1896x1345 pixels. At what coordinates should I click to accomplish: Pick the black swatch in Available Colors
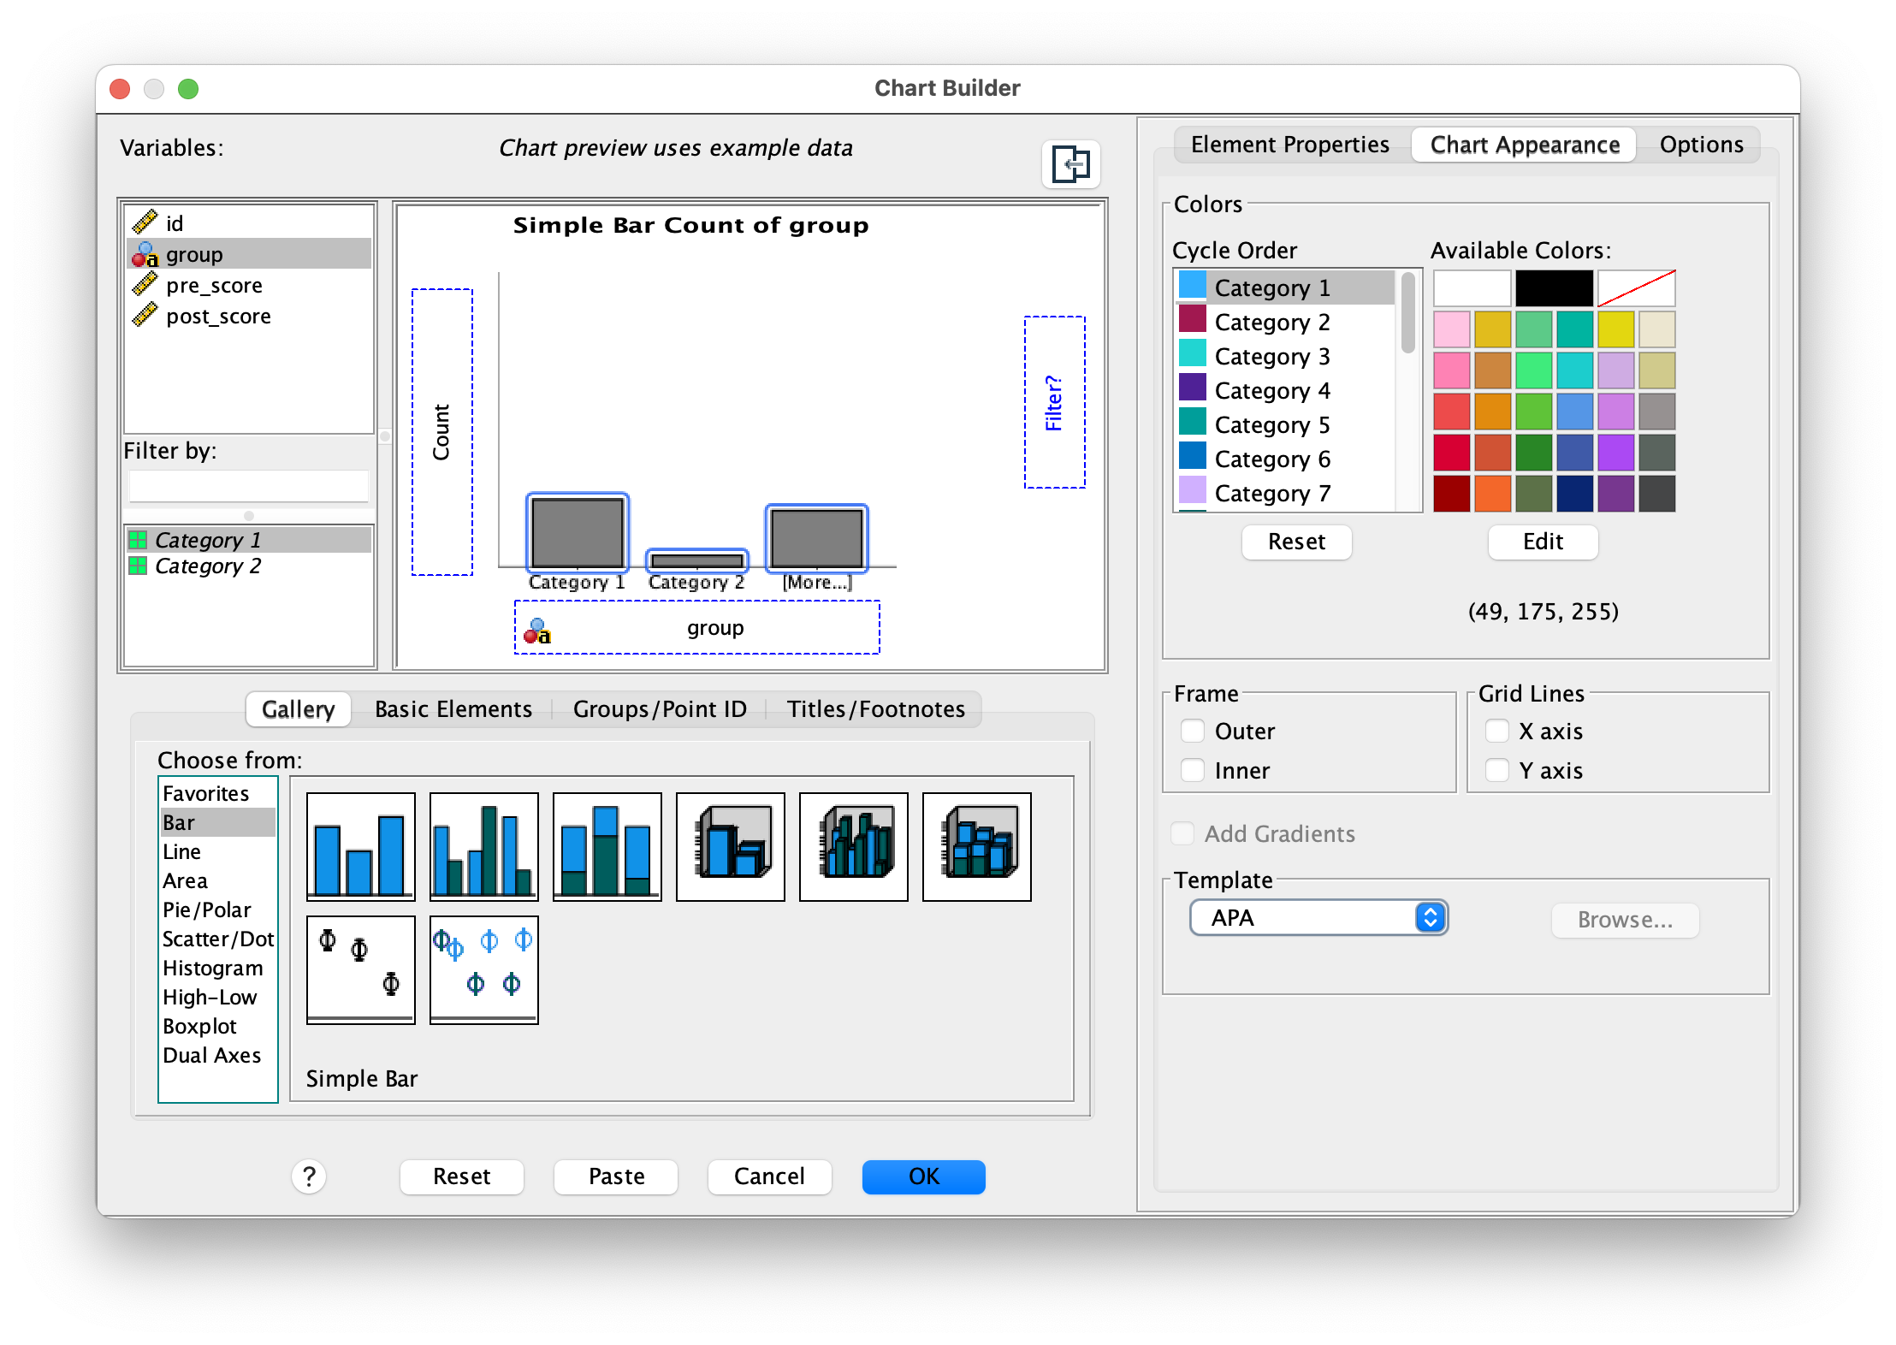click(x=1553, y=288)
